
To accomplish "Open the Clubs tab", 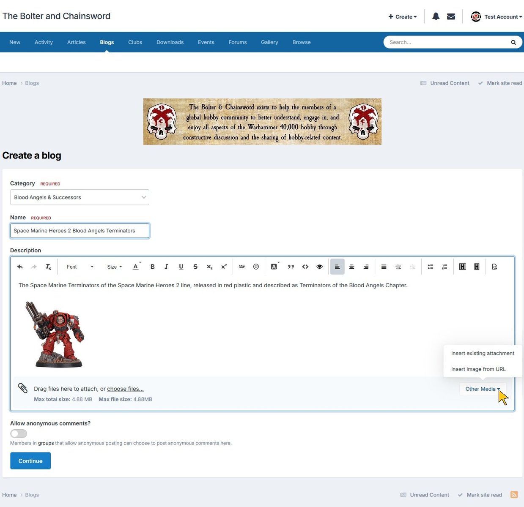I will click(135, 42).
